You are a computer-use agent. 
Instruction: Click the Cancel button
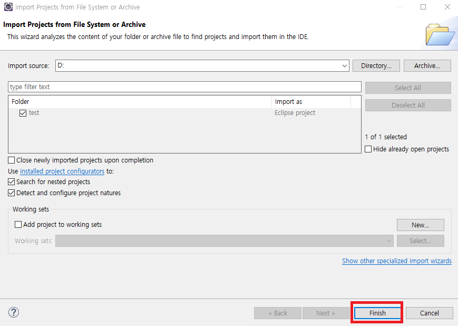click(x=430, y=313)
